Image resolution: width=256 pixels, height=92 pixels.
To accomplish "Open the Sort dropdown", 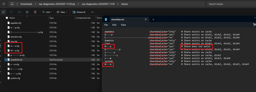I will pos(47,12).
